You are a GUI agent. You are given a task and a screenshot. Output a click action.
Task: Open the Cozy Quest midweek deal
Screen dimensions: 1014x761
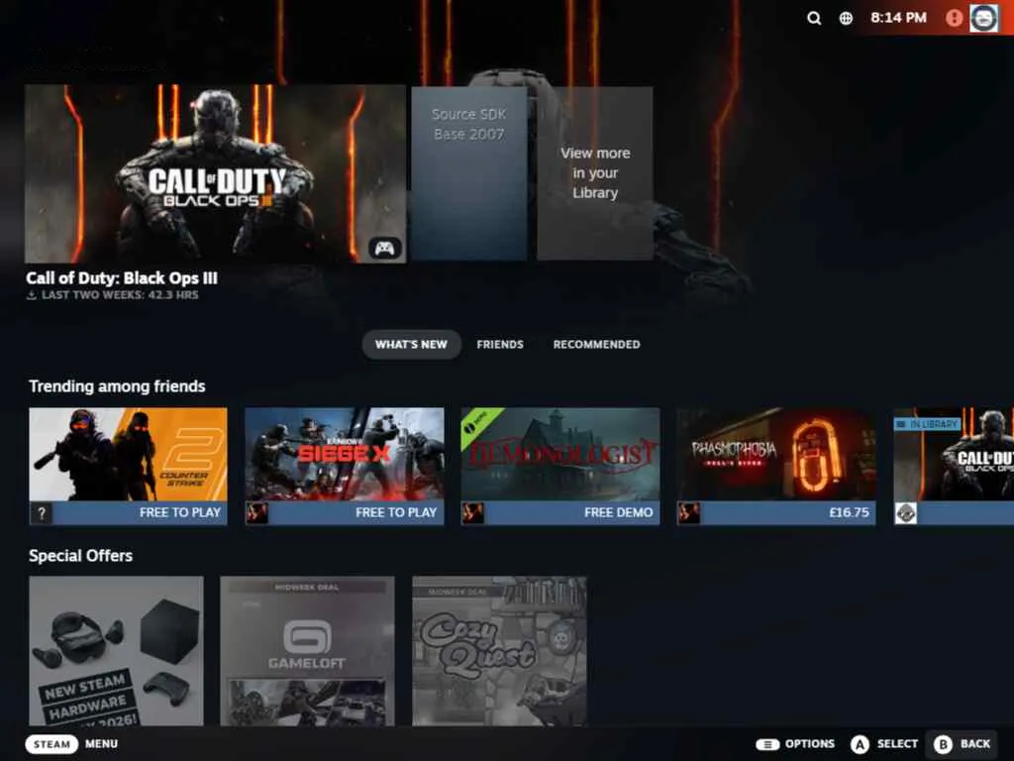coord(499,651)
